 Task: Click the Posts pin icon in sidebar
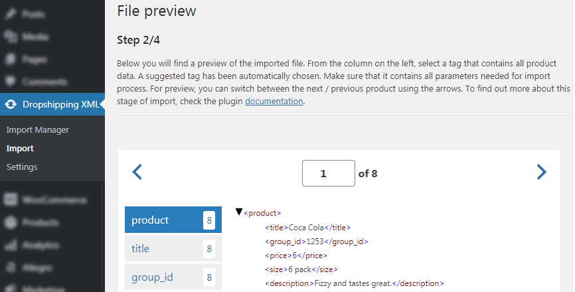click(10, 14)
